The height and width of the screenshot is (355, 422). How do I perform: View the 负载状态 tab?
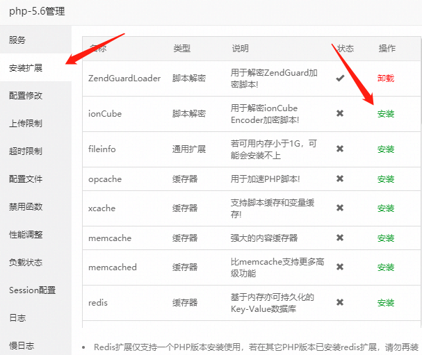(35, 262)
